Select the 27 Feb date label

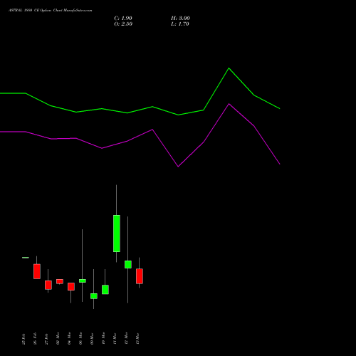coord(46,339)
